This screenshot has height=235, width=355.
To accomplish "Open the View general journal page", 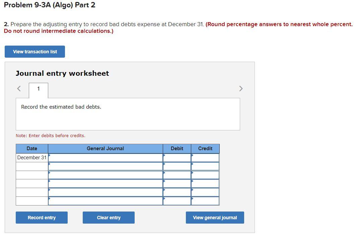I will point(215,217).
